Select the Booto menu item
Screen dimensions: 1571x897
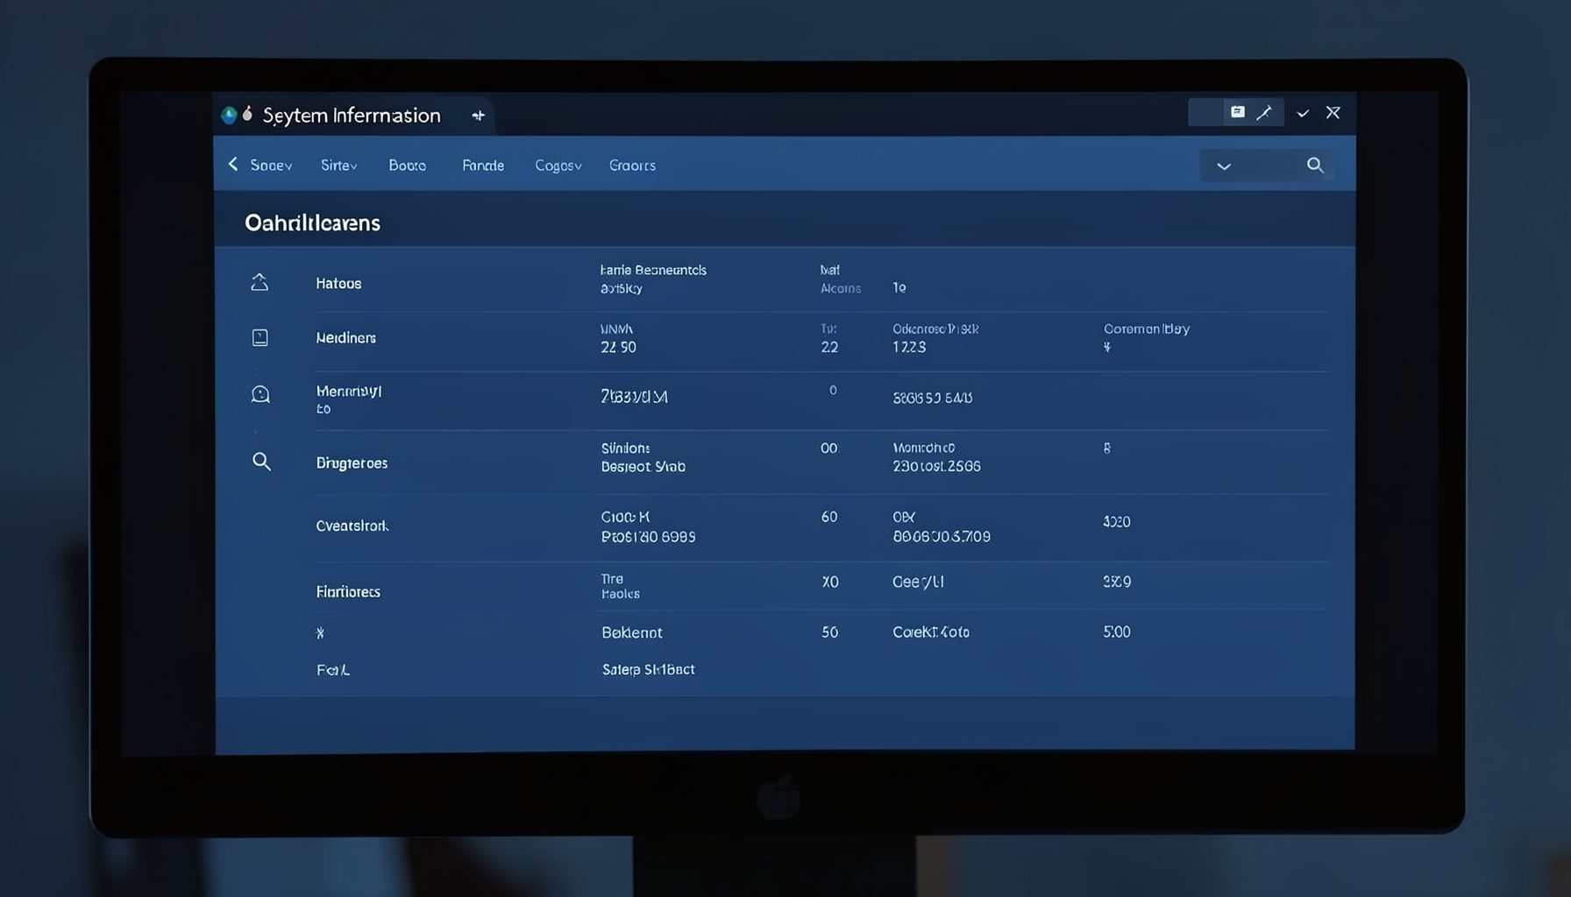(408, 165)
